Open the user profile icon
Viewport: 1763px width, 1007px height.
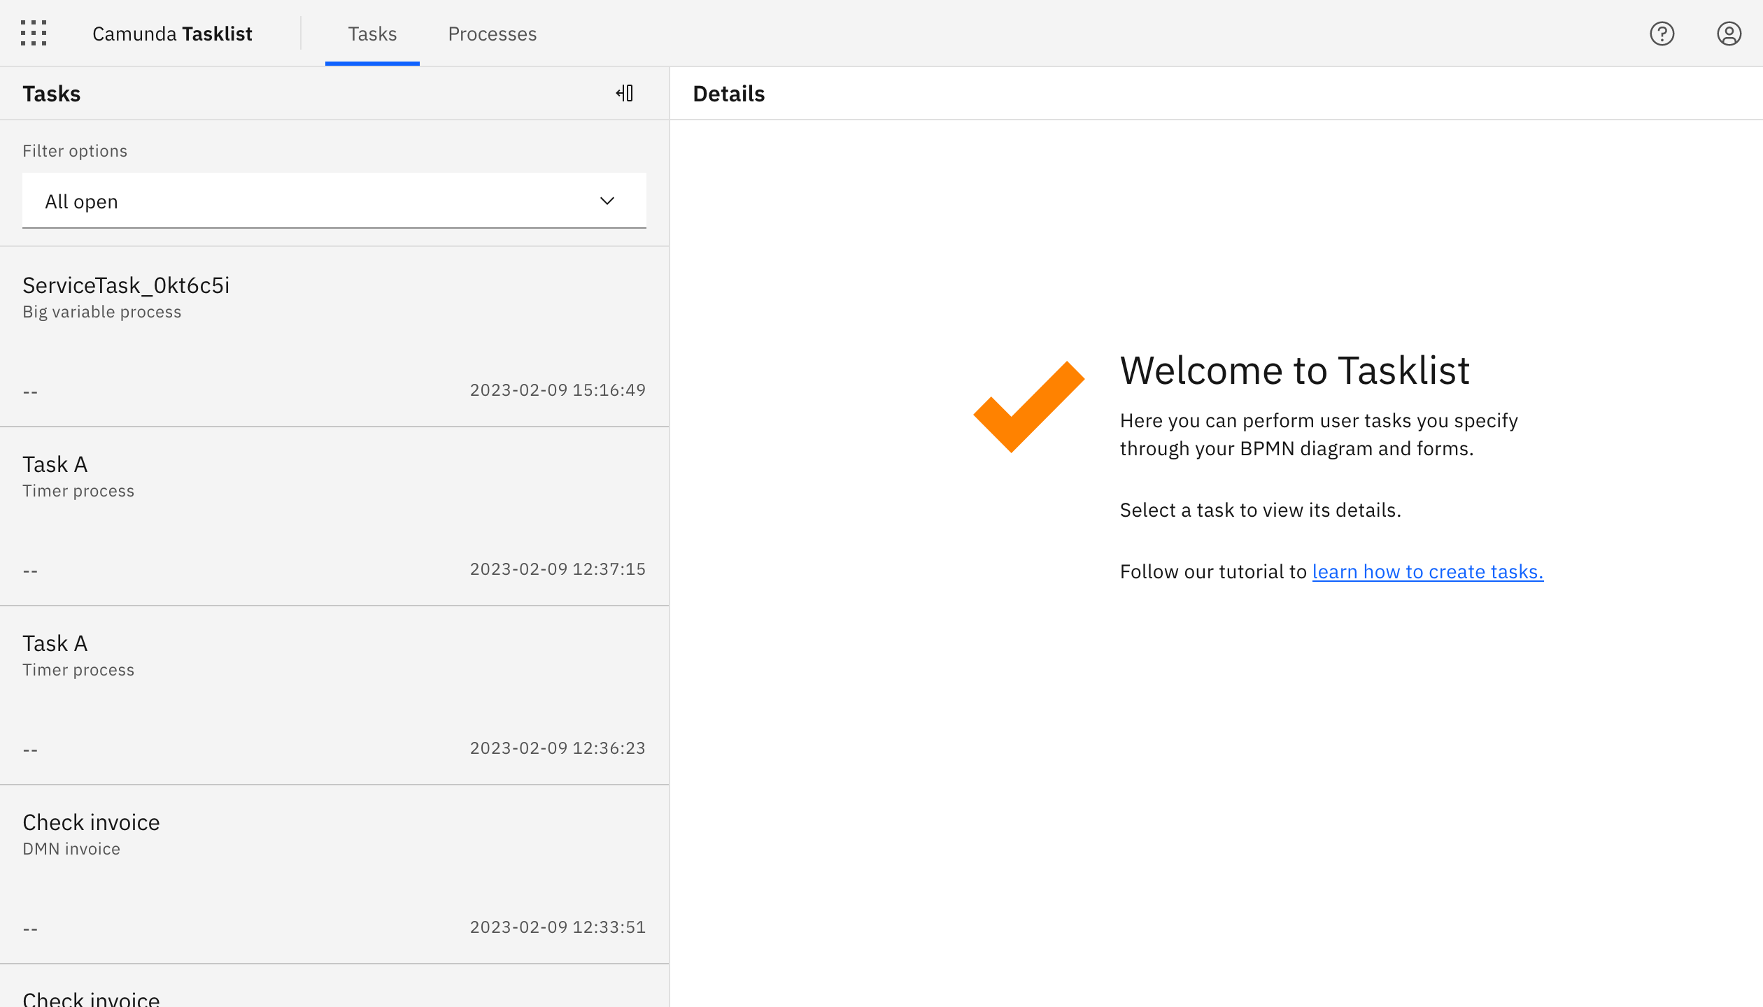1729,33
